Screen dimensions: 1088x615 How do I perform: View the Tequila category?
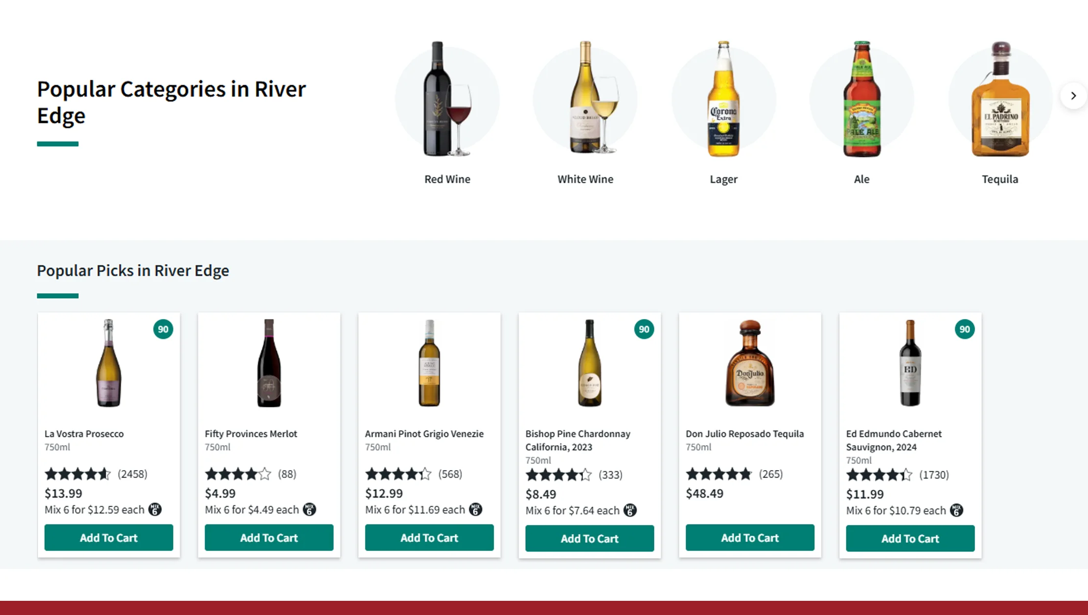1000,113
